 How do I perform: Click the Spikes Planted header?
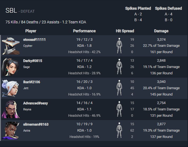tap(138, 8)
